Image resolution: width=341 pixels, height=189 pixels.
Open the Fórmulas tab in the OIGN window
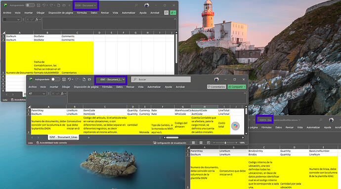[82, 13]
